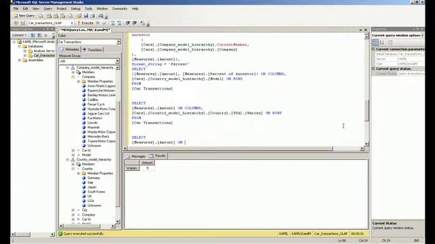Click the Execute button
Screen dimensions: 435x244
85,23
